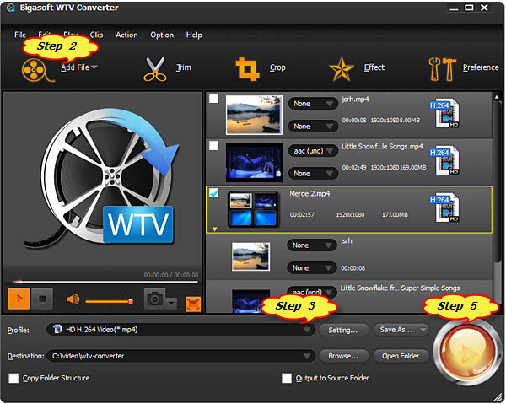
Task: Click the Add File film reel icon
Action: 37,70
